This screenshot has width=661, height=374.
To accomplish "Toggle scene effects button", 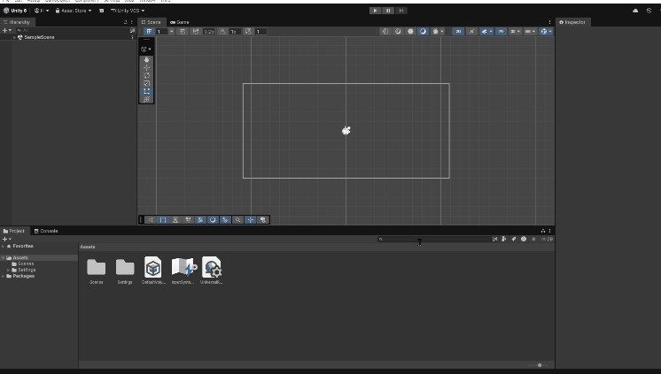I will coord(485,31).
